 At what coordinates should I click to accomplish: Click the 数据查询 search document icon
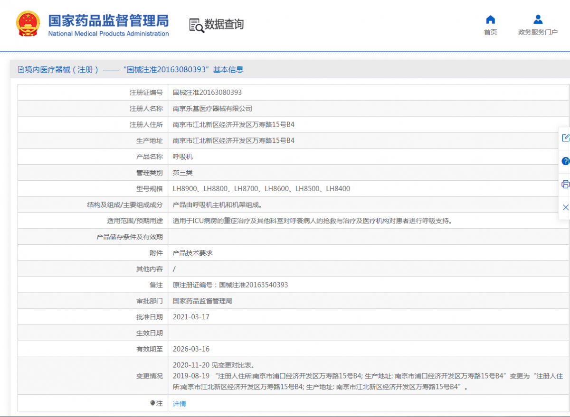196,25
